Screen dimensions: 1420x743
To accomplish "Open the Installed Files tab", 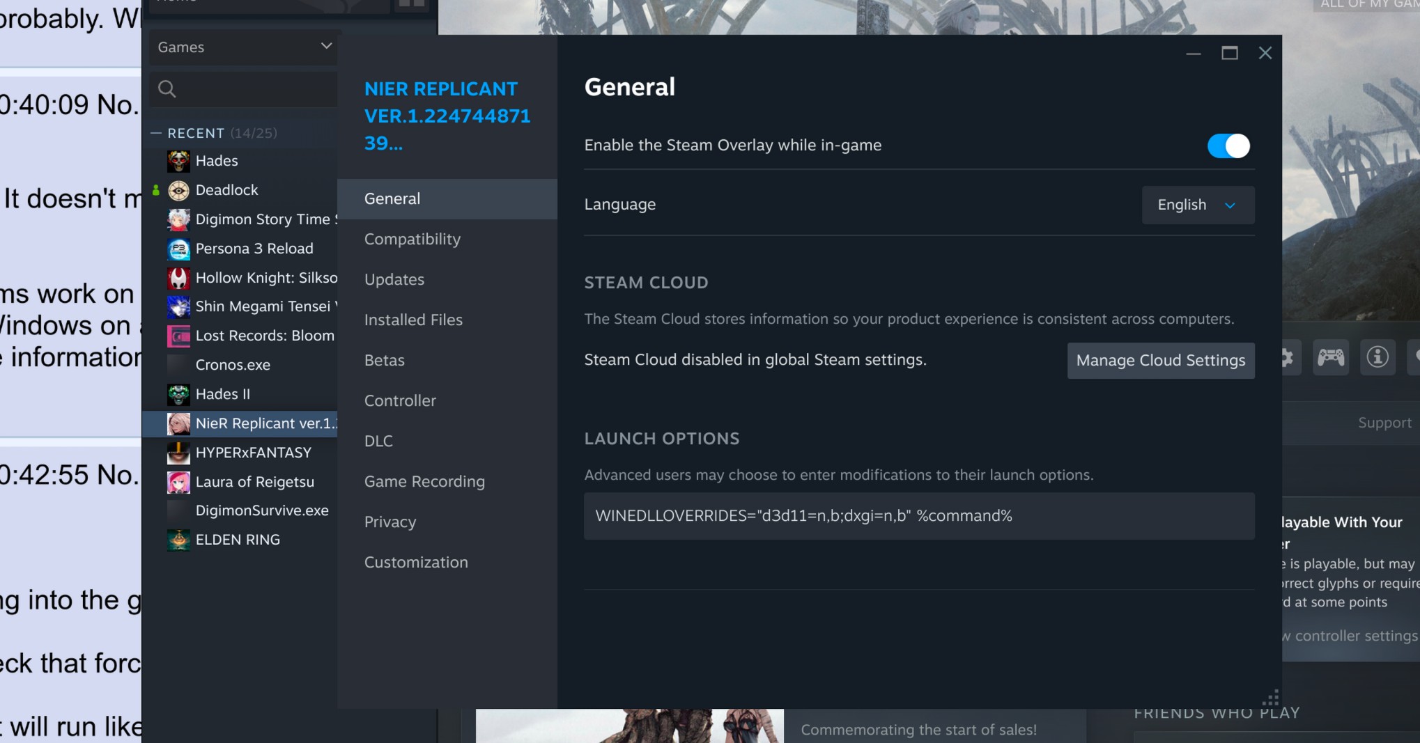I will [447, 320].
